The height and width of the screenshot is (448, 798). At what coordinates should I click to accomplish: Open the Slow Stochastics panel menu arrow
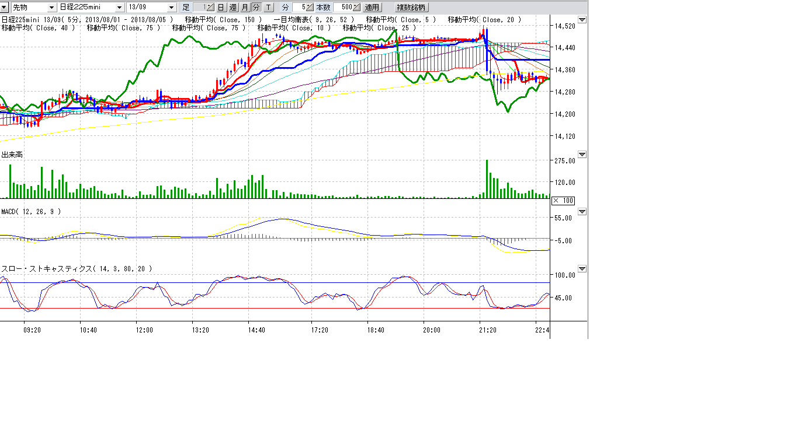(581, 269)
